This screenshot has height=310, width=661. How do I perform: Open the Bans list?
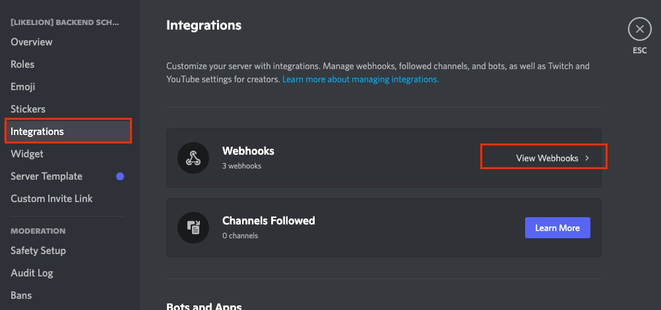click(21, 296)
